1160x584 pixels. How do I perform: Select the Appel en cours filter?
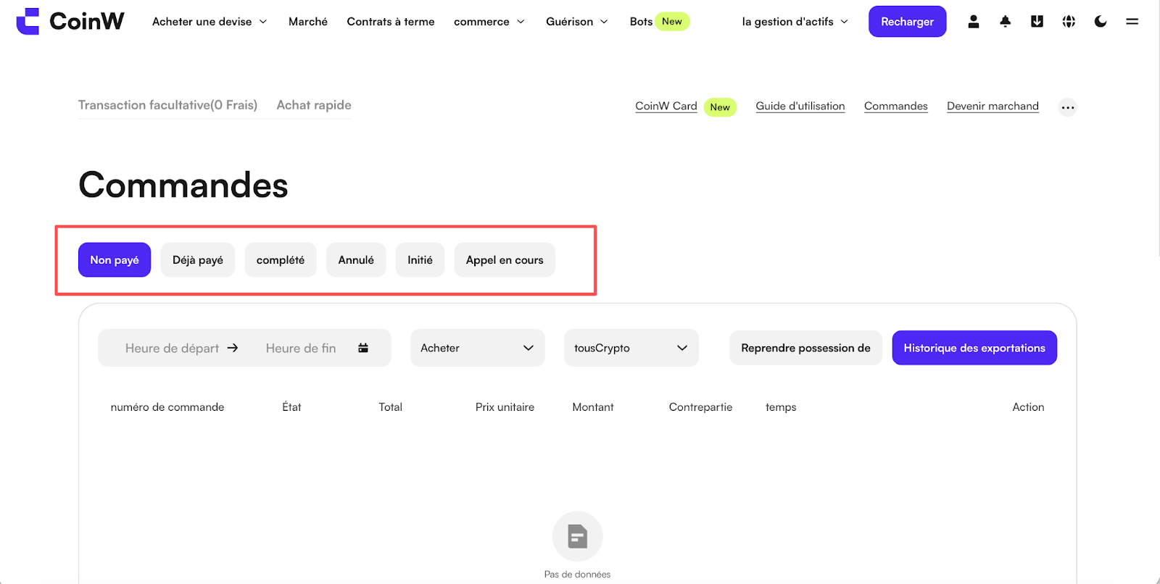point(505,259)
